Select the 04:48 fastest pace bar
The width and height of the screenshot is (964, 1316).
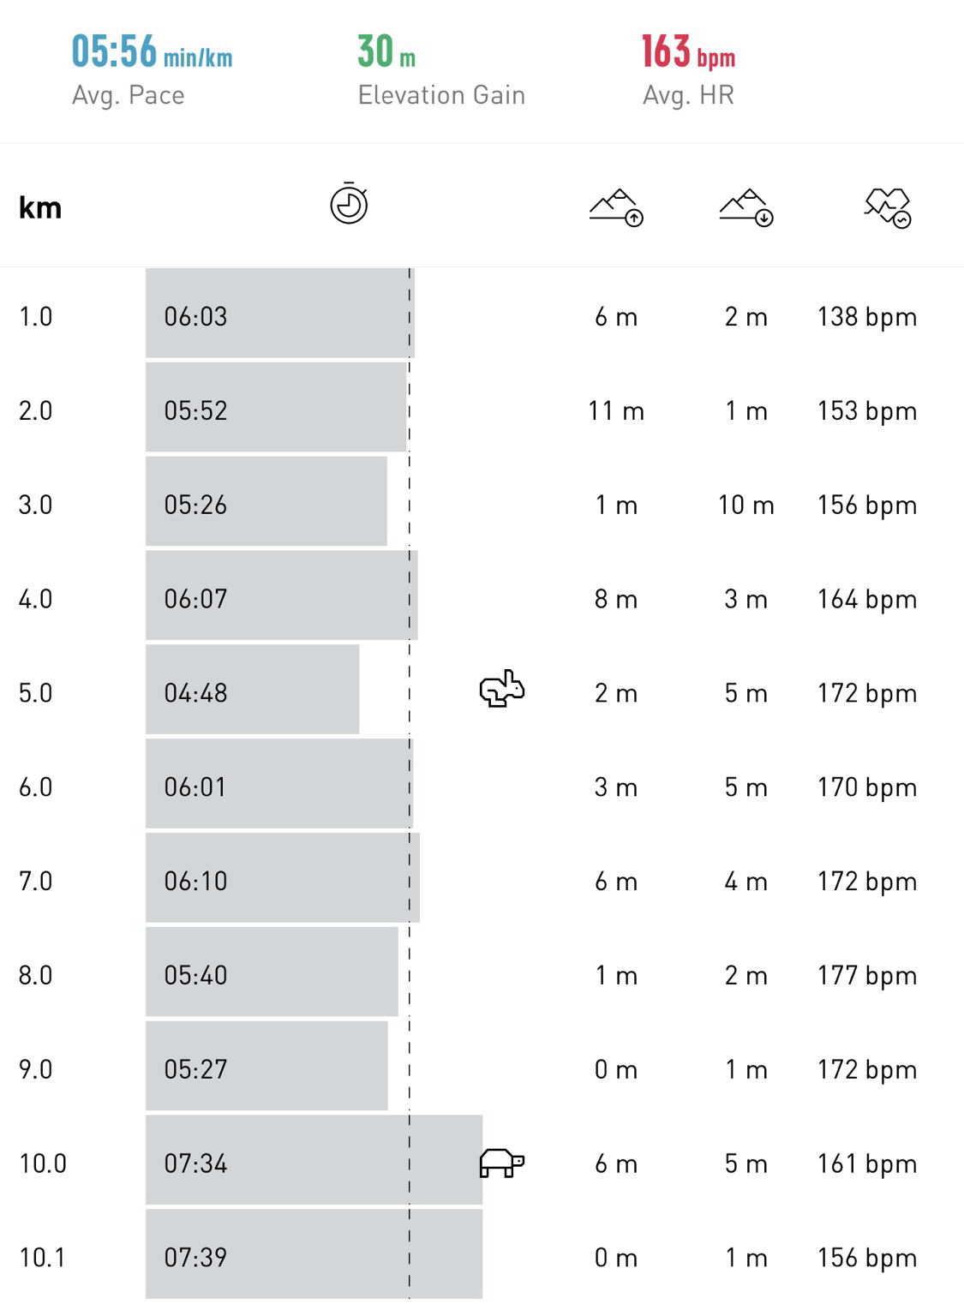point(252,690)
